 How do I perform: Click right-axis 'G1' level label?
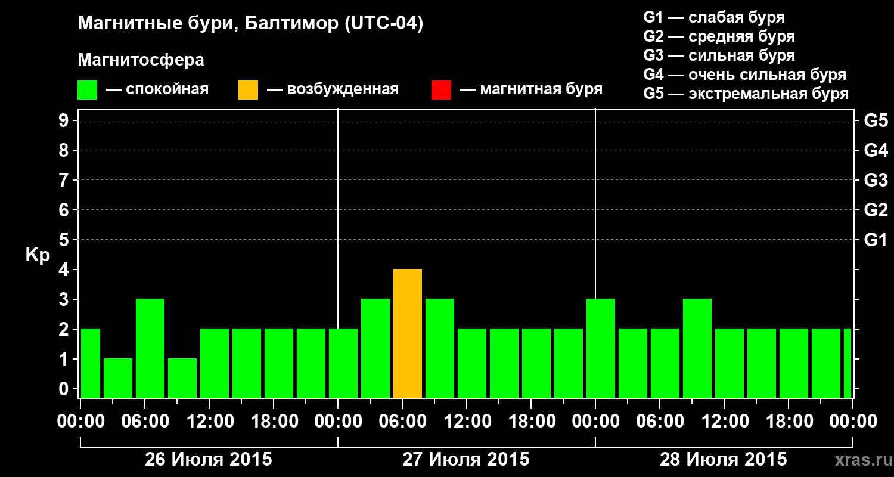[876, 240]
